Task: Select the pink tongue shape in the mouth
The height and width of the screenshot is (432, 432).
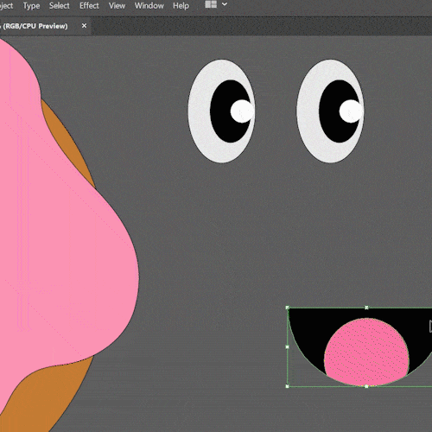Action: 366,352
